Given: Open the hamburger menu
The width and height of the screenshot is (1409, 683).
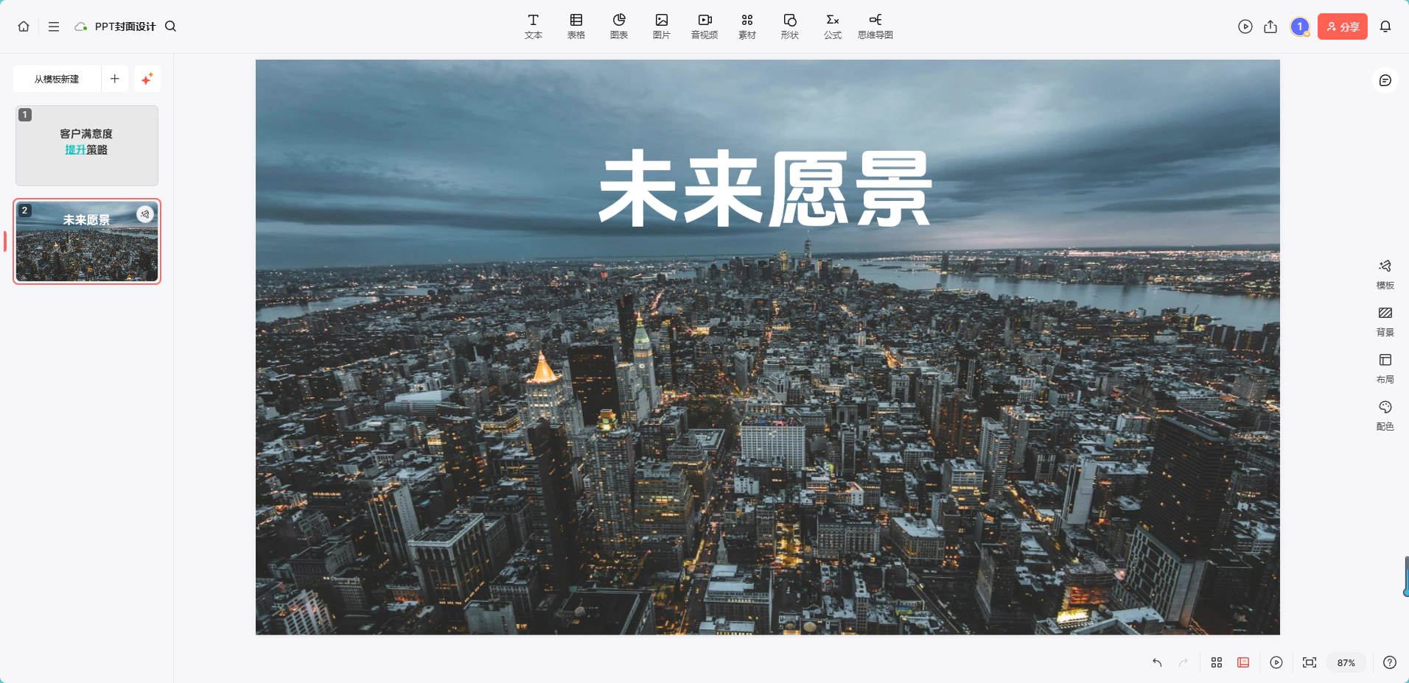Looking at the screenshot, I should tap(54, 26).
